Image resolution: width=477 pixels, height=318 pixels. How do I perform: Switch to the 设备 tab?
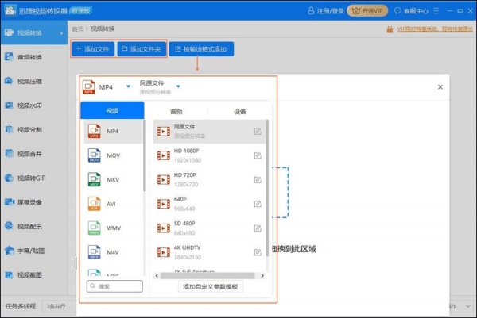point(240,111)
